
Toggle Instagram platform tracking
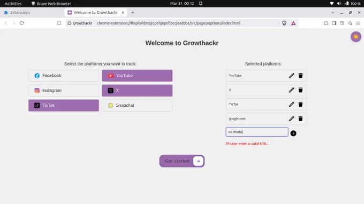tap(64, 91)
